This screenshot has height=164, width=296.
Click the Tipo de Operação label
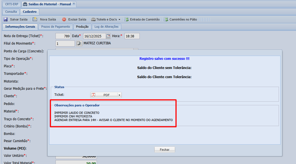[18, 59]
